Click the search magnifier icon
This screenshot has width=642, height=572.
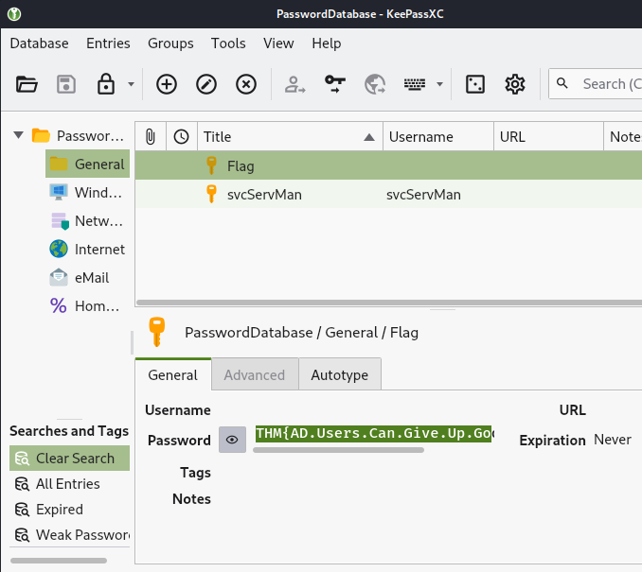562,83
